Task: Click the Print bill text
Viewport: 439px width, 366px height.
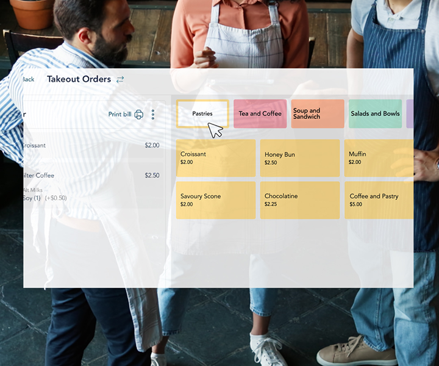Action: 120,114
